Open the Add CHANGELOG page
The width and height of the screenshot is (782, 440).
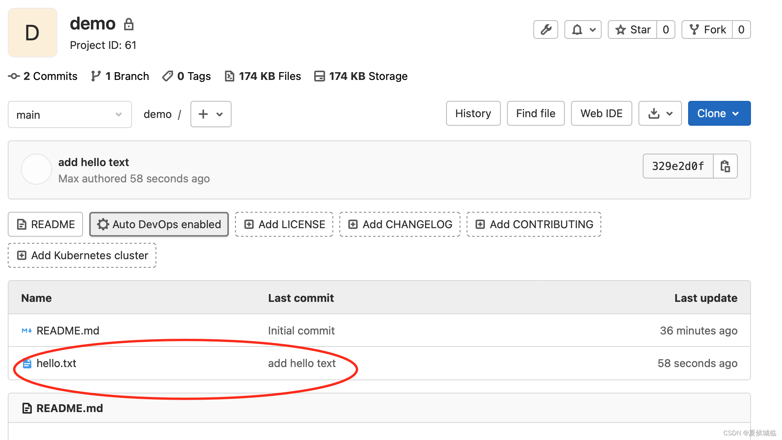403,223
